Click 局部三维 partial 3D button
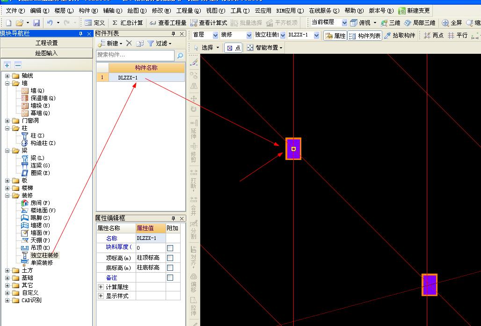 click(x=420, y=23)
